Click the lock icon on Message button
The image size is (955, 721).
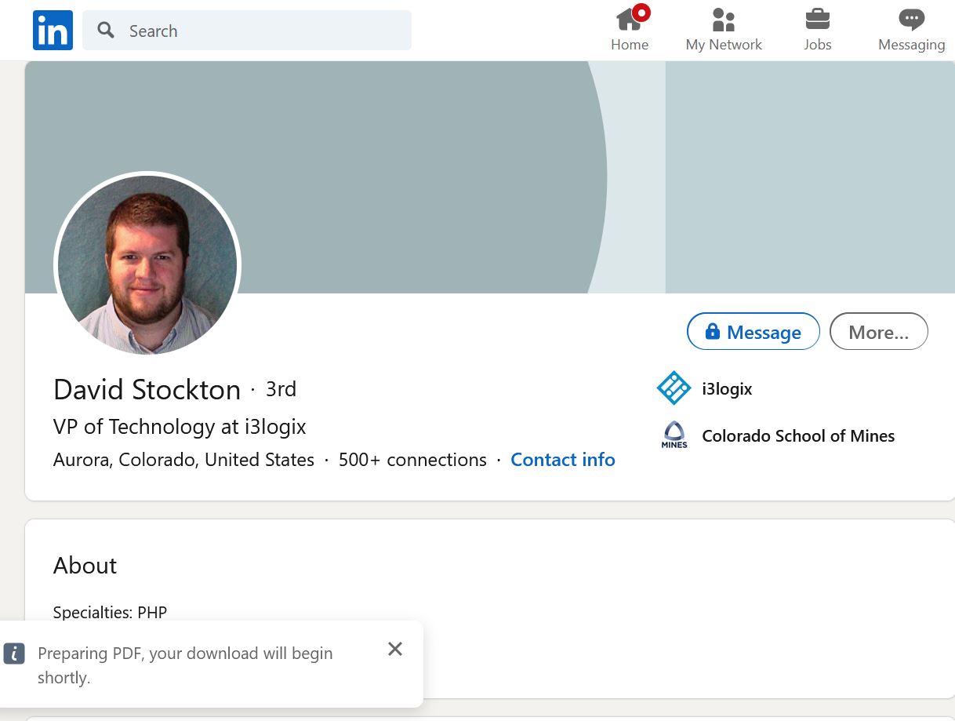[x=712, y=332]
